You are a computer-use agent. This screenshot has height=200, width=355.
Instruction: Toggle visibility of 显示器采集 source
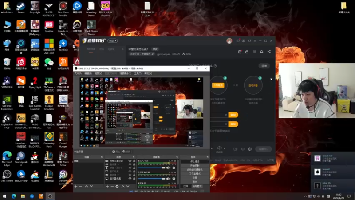[x=130, y=179]
